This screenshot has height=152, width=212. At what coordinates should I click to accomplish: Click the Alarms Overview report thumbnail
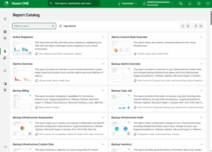[22, 75]
